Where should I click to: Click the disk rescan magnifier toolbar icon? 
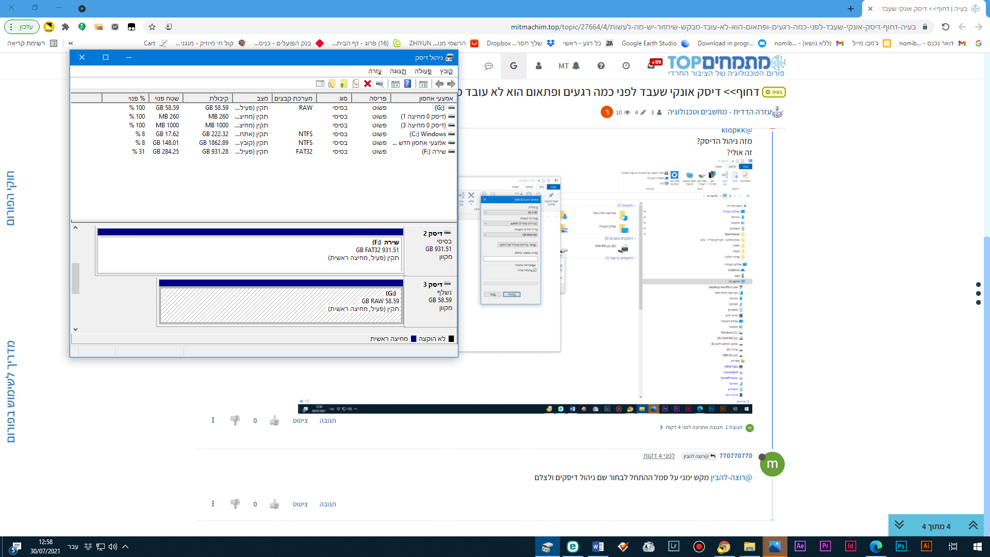[379, 84]
